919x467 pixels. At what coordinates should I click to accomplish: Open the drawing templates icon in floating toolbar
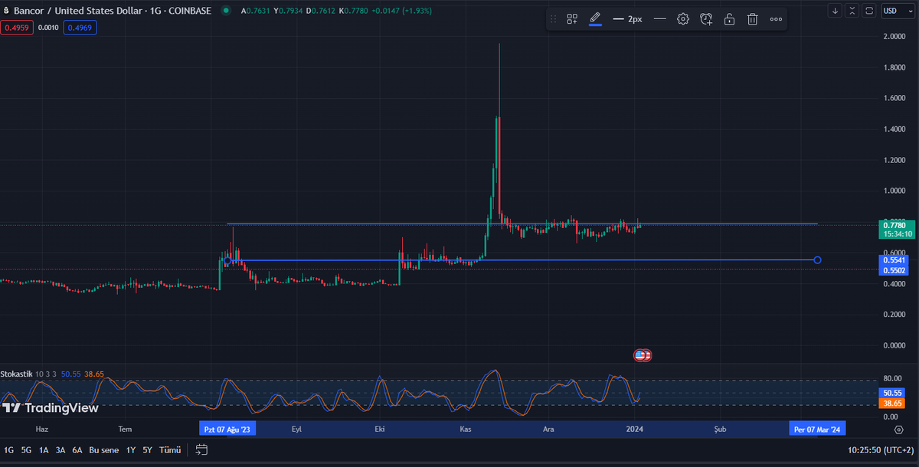(x=572, y=19)
